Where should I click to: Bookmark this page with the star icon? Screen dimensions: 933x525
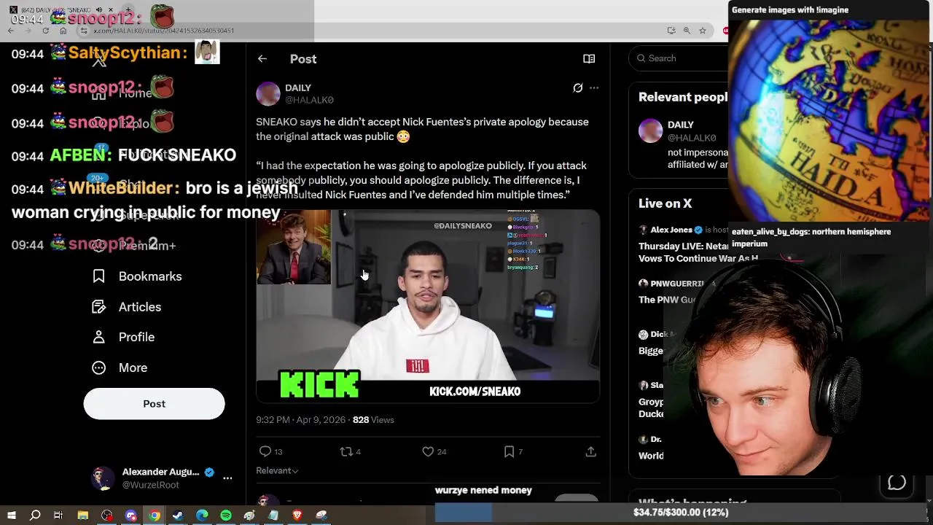(703, 31)
